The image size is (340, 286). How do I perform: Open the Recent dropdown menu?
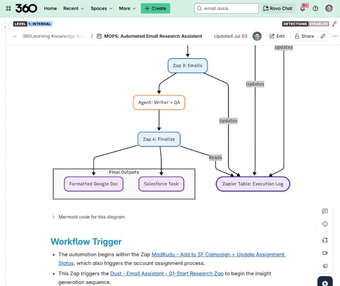point(74,8)
